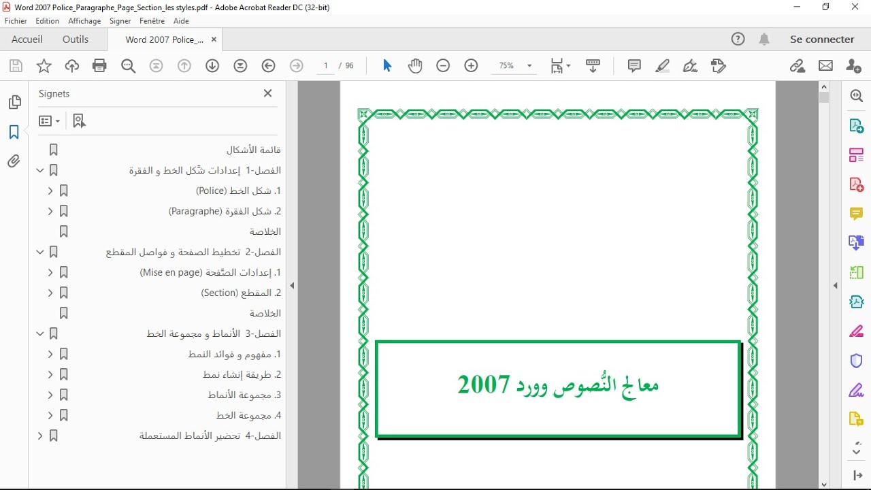Go to previous view arrow

[x=268, y=66]
